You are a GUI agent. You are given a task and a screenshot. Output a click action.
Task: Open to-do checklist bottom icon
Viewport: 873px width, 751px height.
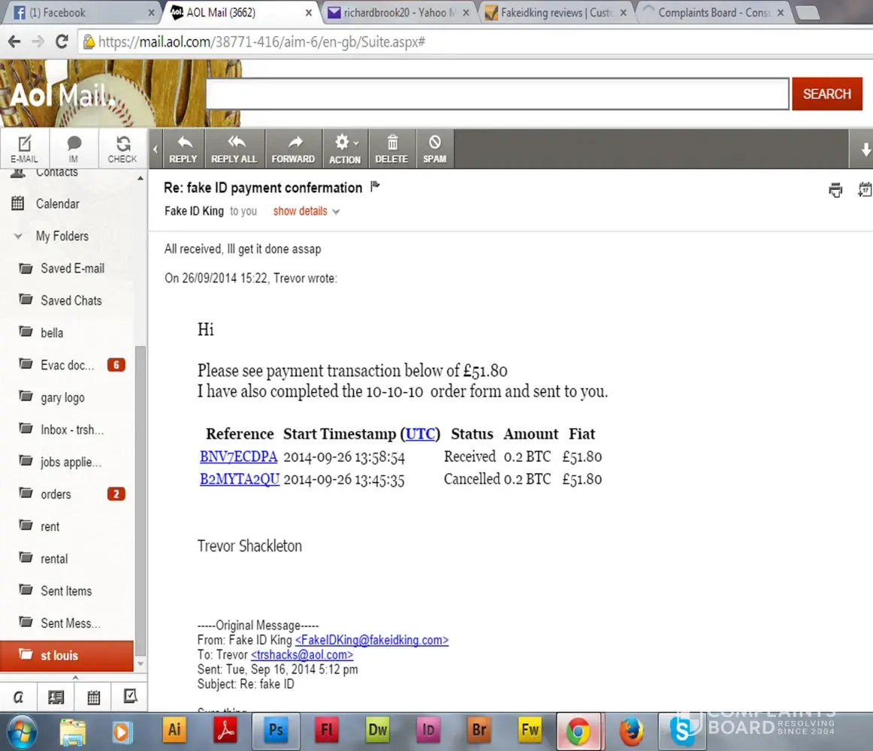point(130,697)
